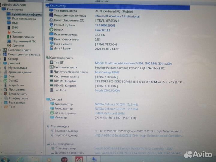Expand the Сервер tree node
The image size is (216, 162).
[x=1, y=59]
